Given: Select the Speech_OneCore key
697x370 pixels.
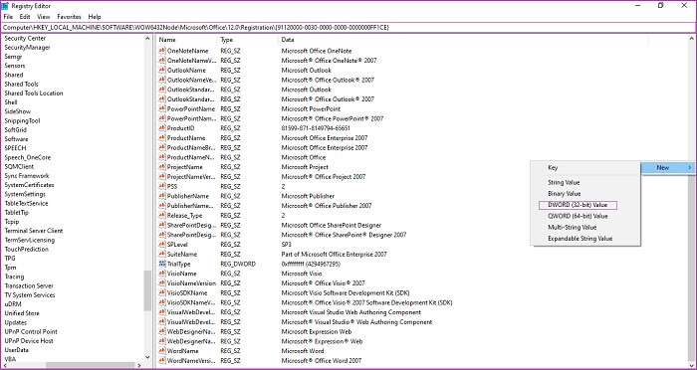Looking at the screenshot, I should pyautogui.click(x=28, y=158).
